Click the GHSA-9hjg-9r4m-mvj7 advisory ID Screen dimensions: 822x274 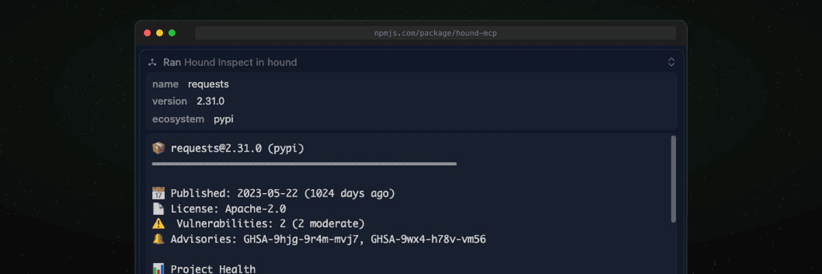(304, 239)
